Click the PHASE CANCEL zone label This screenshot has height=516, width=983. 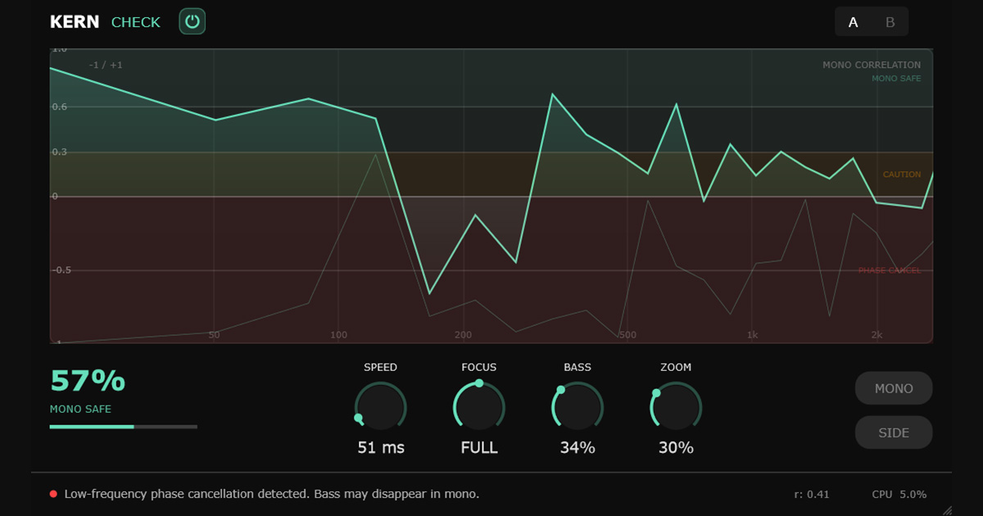889,269
